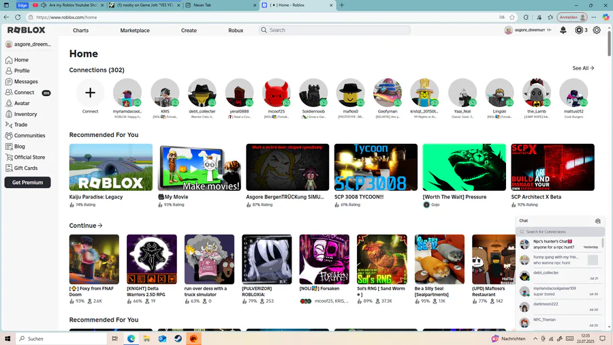
Task: Open the Create tab
Action: (189, 31)
